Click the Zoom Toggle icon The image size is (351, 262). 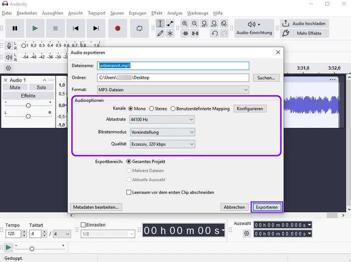[x=224, y=24]
